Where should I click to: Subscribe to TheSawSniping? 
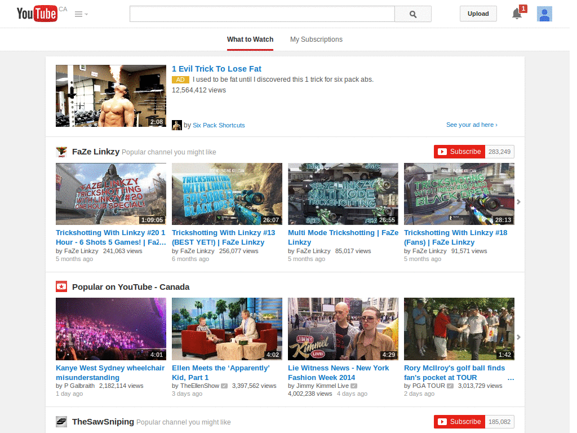(x=460, y=422)
